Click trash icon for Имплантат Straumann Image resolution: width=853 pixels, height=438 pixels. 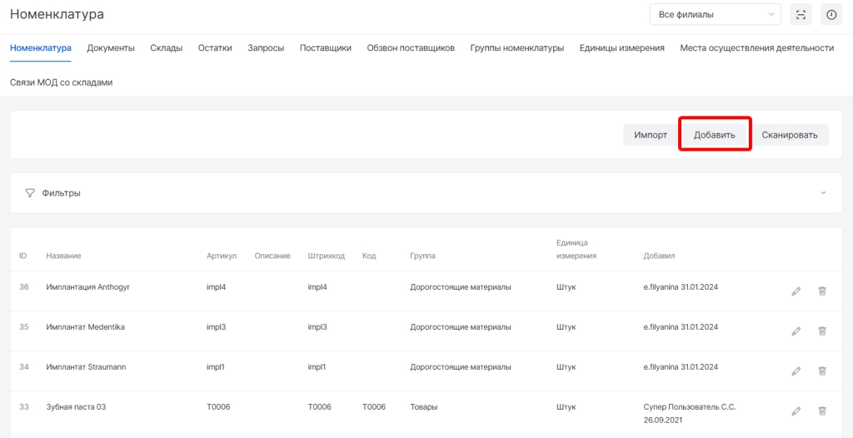pos(822,371)
